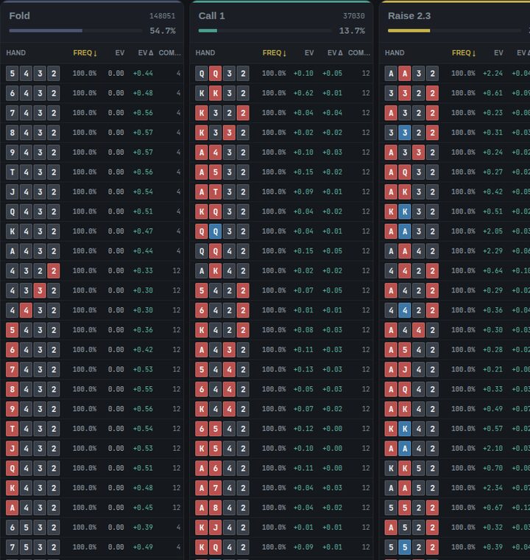Select Fold row 4 3 3 2 with red 3
The height and width of the screenshot is (560, 530).
(x=92, y=290)
